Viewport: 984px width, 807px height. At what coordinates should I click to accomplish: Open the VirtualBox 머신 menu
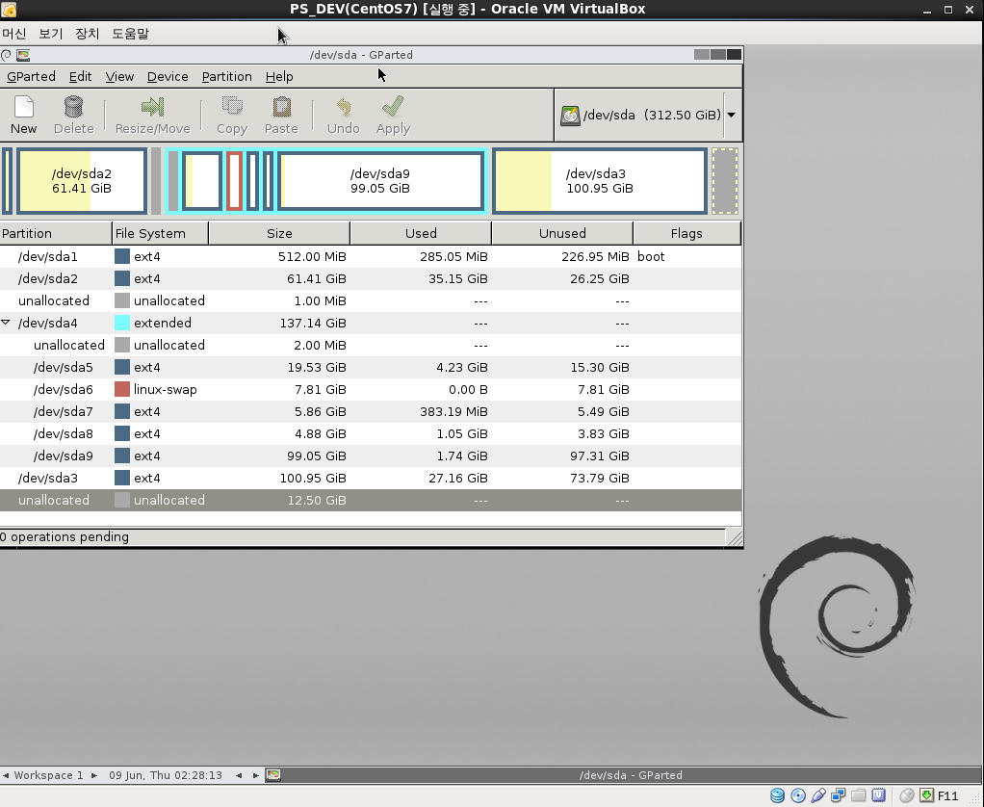pos(13,34)
